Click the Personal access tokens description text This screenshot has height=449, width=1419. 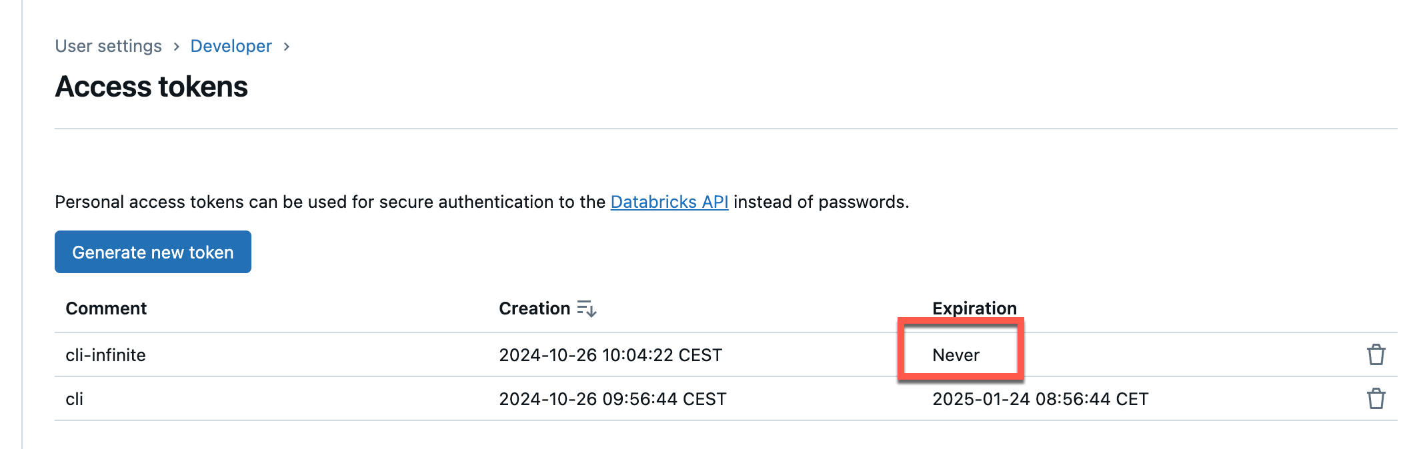point(330,202)
